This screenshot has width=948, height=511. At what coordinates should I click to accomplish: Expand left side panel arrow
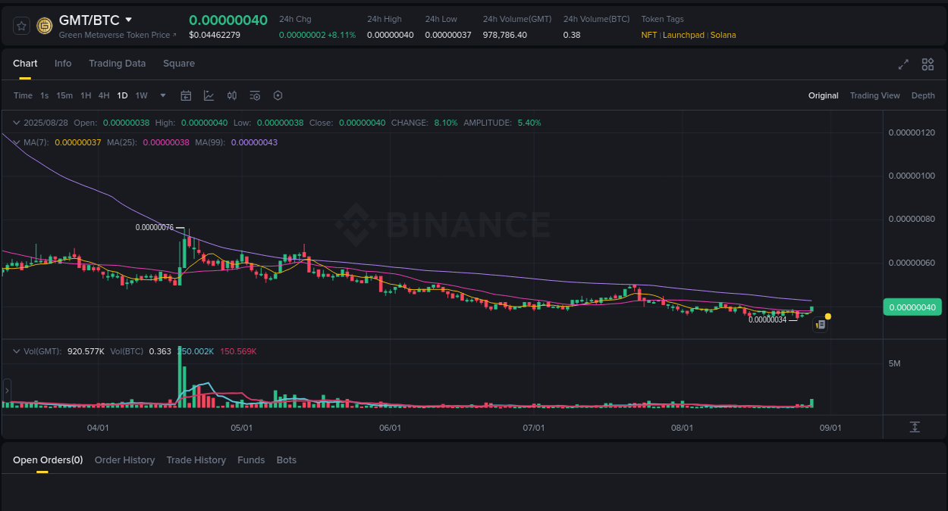pos(7,391)
